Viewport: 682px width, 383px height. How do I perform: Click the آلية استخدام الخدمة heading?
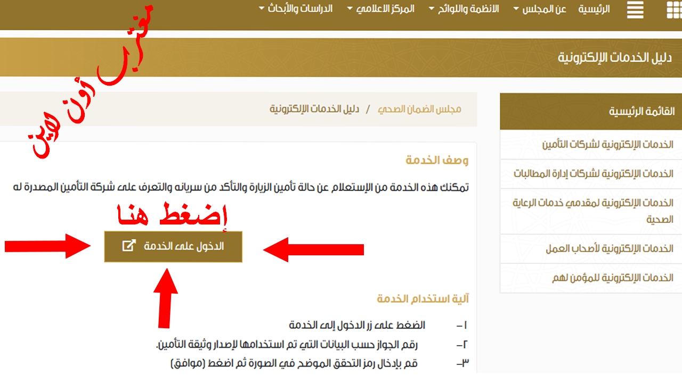click(423, 299)
